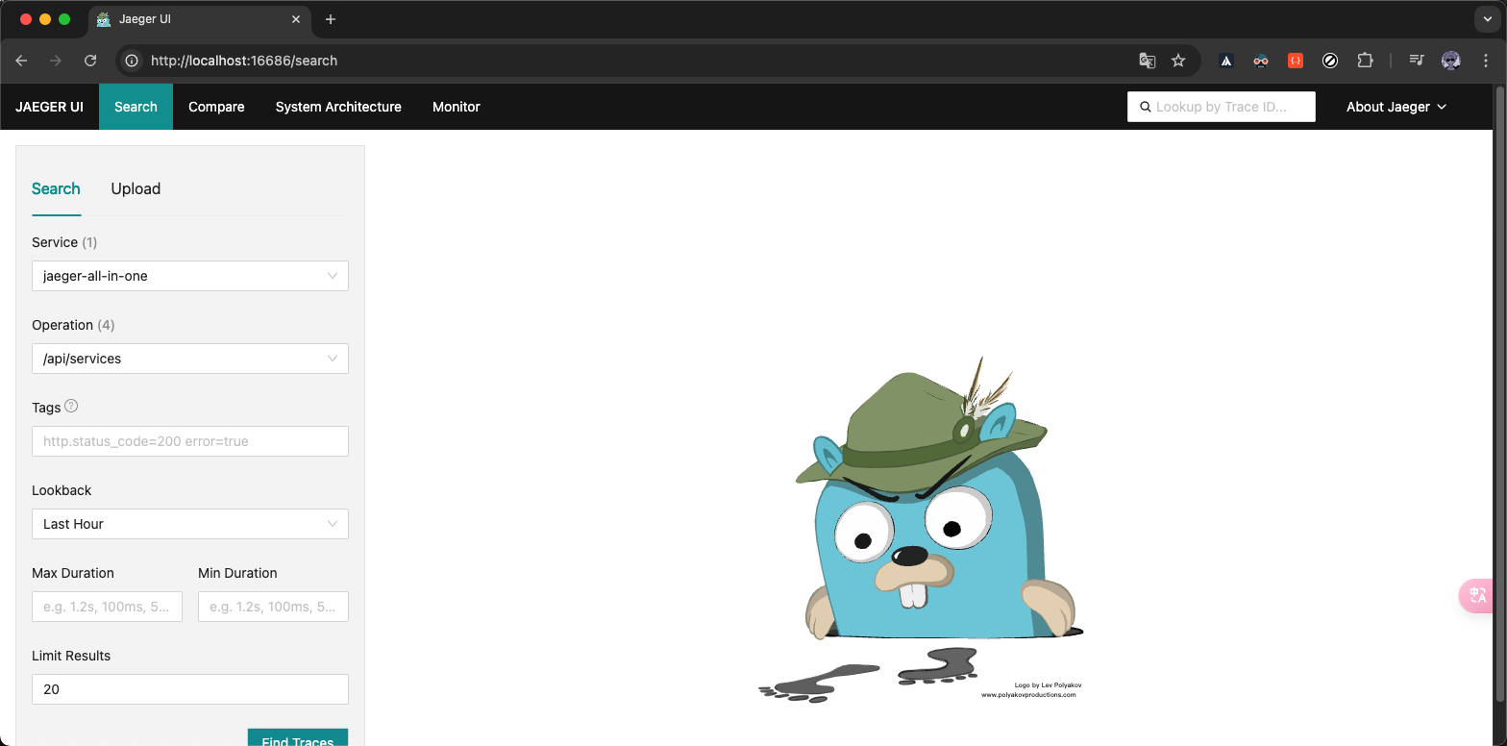
Task: Open the Operation dropdown showing /api/services
Action: click(x=190, y=359)
